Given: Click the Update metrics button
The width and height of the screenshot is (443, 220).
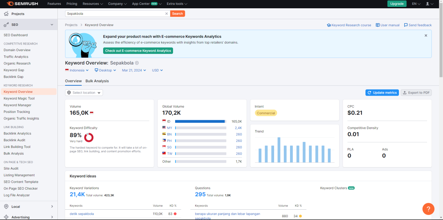Looking at the screenshot, I should pos(382,93).
